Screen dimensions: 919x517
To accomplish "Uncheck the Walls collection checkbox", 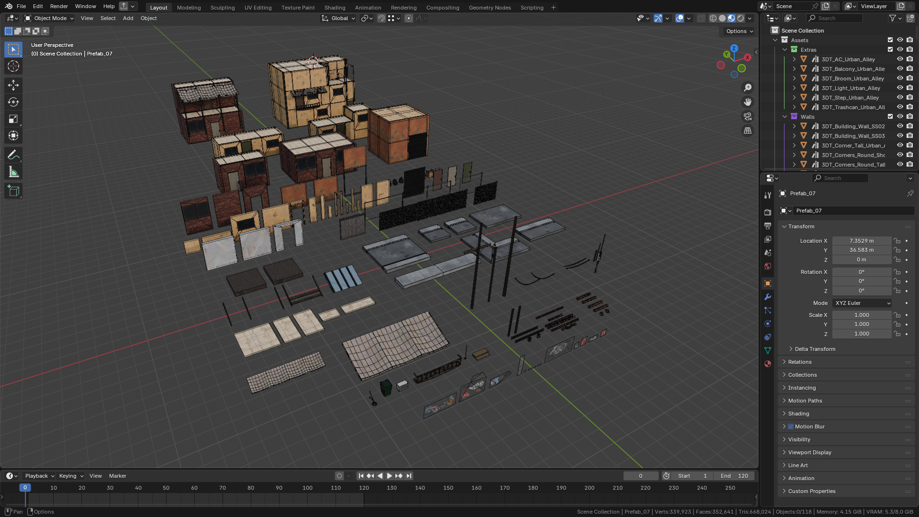I will 890,117.
